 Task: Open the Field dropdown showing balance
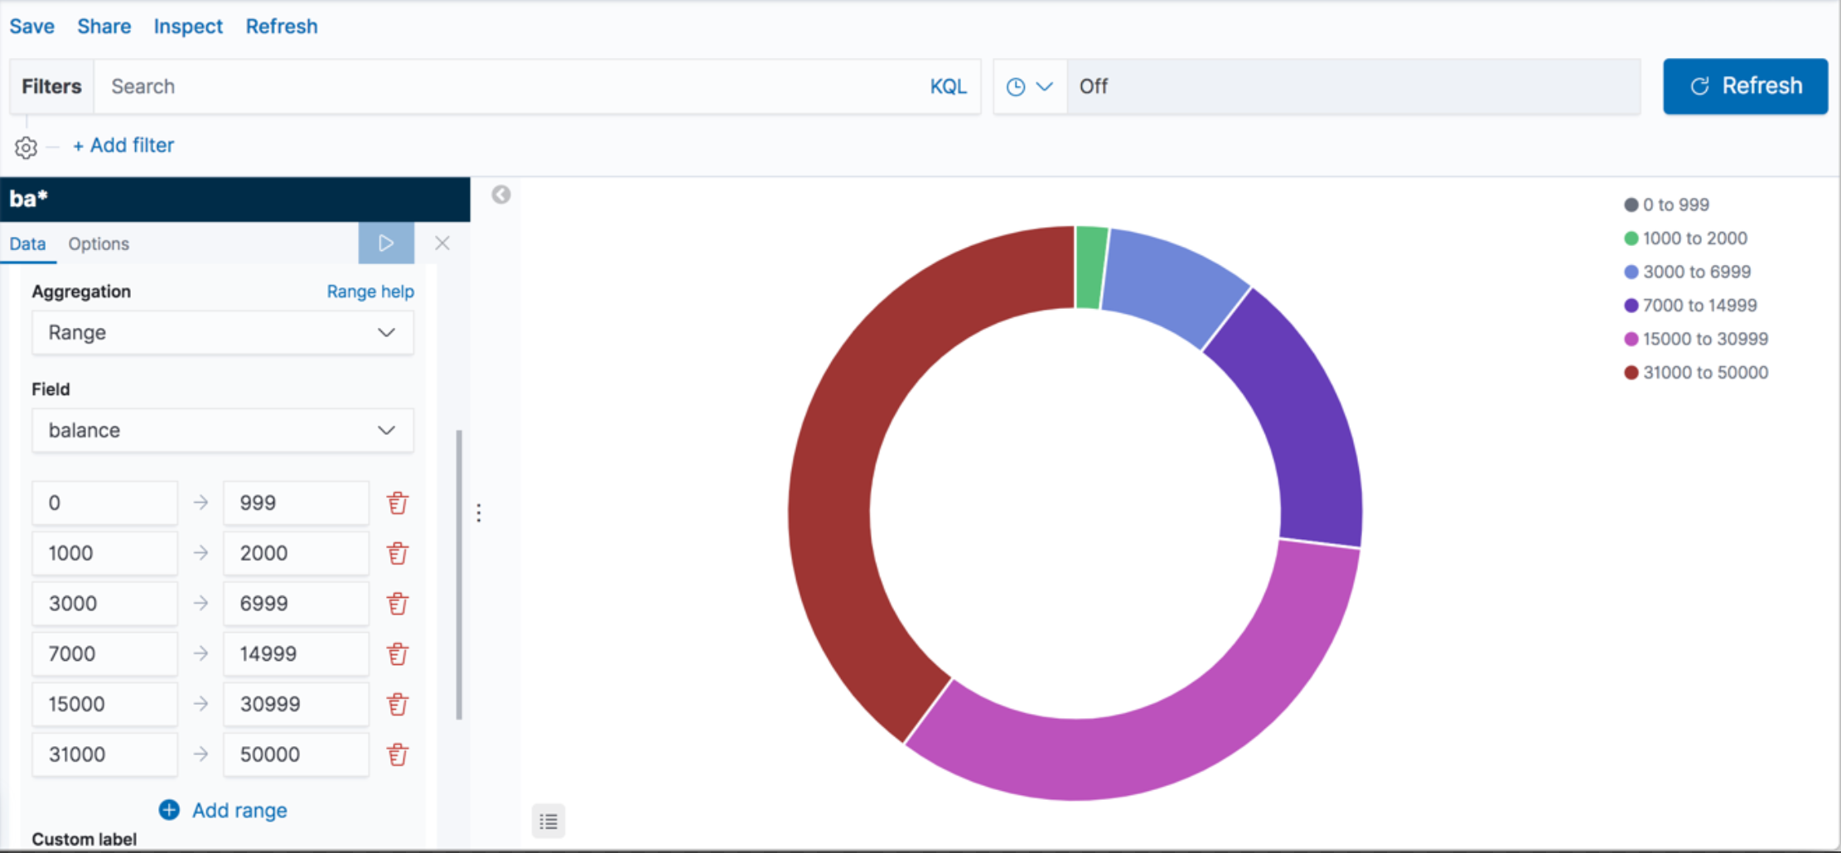[222, 430]
